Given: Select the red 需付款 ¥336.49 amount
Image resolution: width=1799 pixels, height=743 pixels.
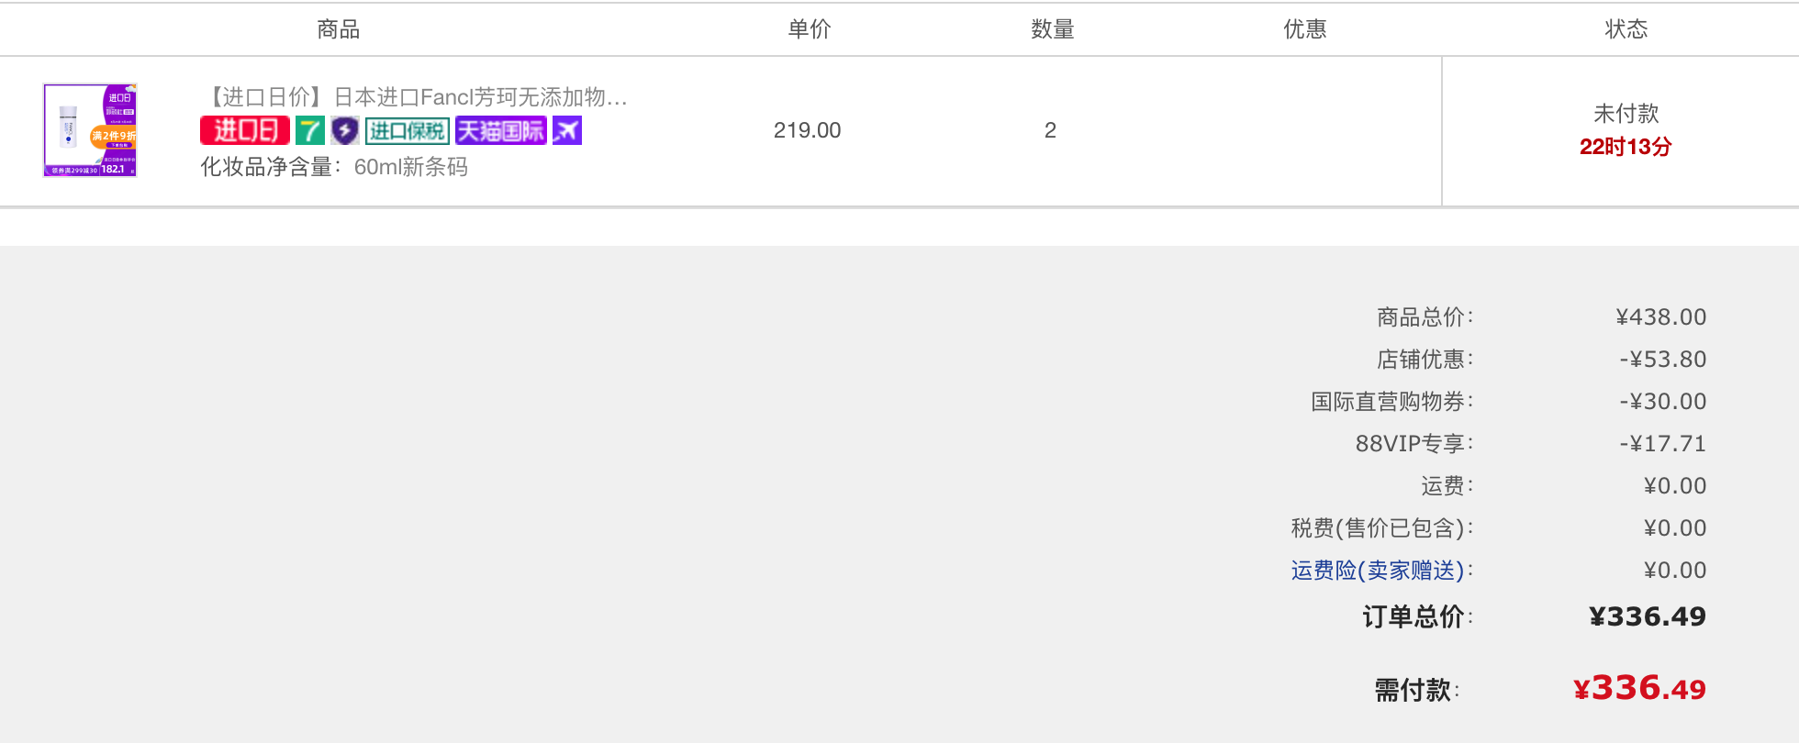Looking at the screenshot, I should [1639, 688].
